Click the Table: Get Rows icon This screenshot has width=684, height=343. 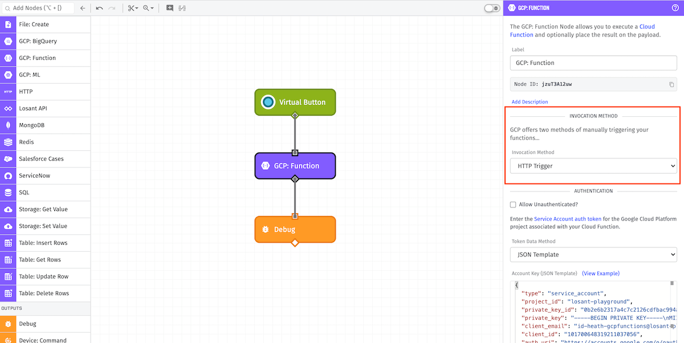click(8, 260)
